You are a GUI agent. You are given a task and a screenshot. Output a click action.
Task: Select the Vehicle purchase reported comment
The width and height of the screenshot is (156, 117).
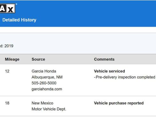click(x=119, y=103)
